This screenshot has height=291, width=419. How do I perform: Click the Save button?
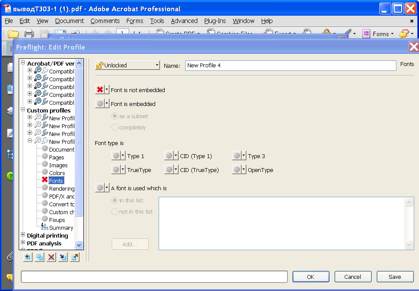click(395, 277)
